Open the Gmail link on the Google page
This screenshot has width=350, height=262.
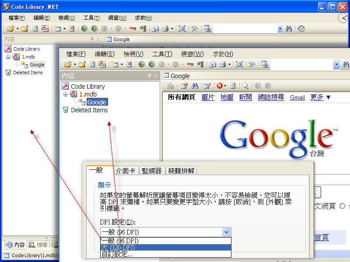coord(297,97)
